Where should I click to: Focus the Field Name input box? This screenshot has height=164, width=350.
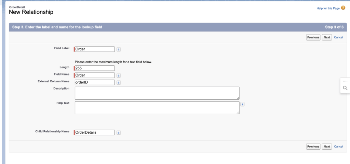click(95, 75)
